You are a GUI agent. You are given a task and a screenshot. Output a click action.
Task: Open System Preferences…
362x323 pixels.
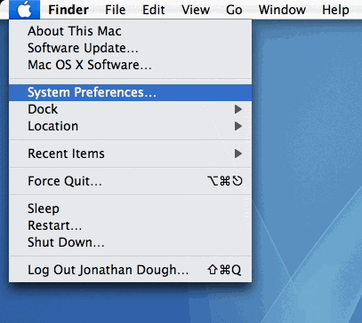click(x=131, y=92)
